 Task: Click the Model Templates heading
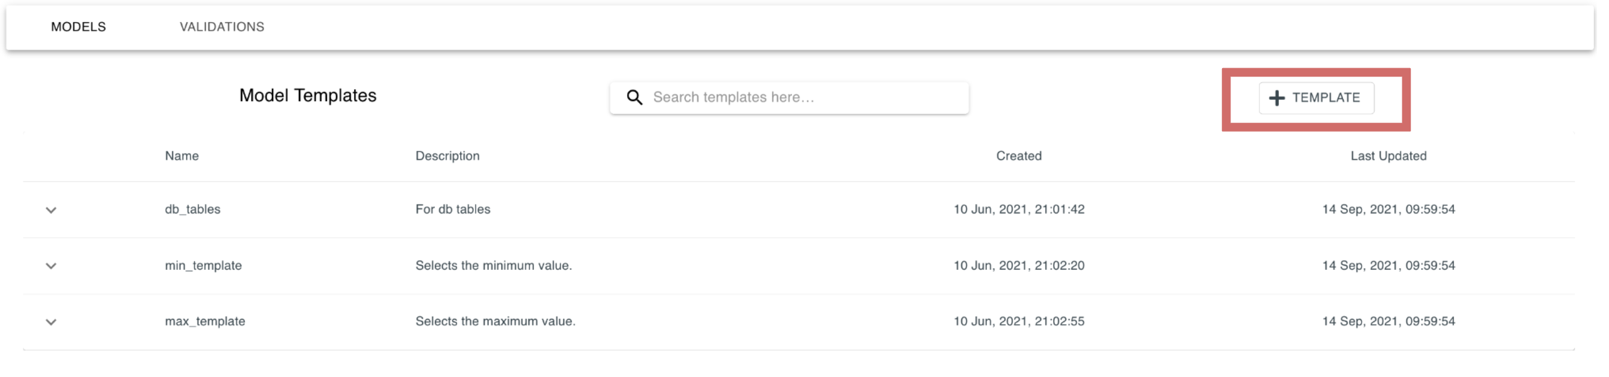point(307,96)
